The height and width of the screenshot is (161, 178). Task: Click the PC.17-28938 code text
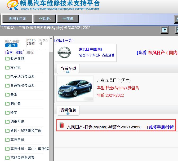(x=31, y=42)
